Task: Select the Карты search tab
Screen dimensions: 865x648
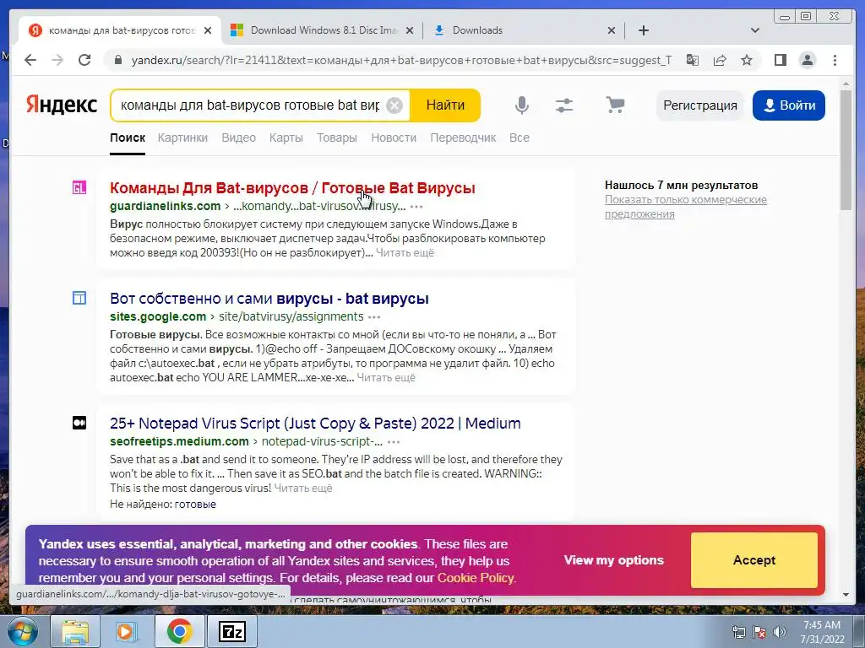Action: (286, 138)
